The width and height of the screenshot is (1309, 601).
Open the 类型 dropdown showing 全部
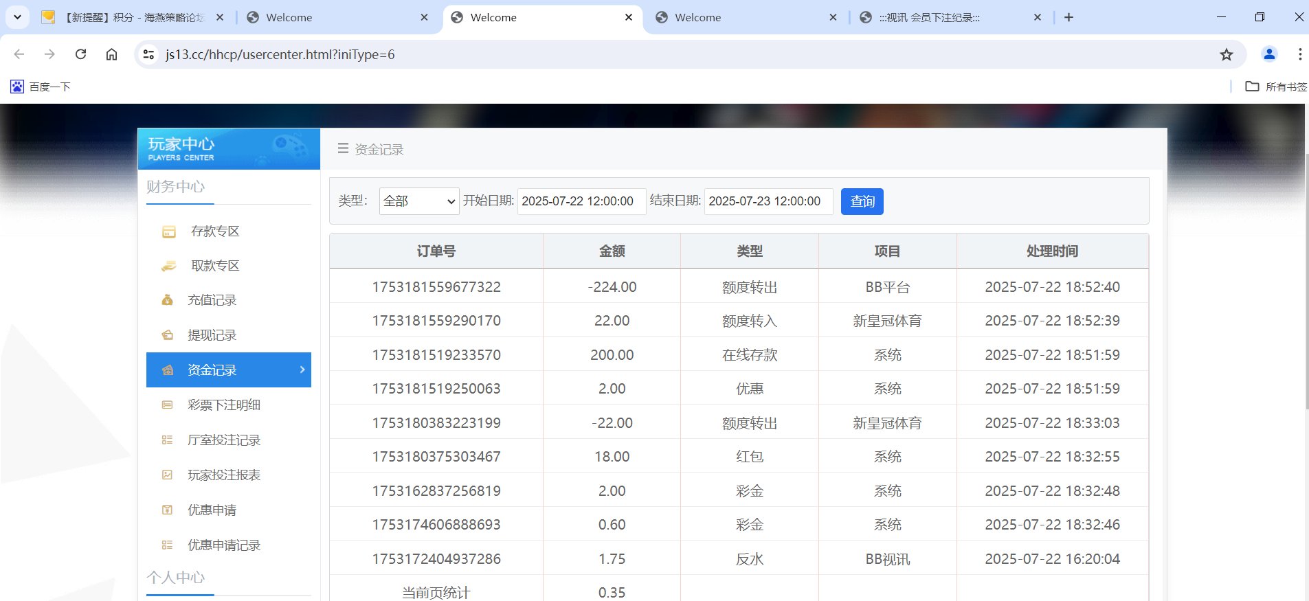coord(418,201)
